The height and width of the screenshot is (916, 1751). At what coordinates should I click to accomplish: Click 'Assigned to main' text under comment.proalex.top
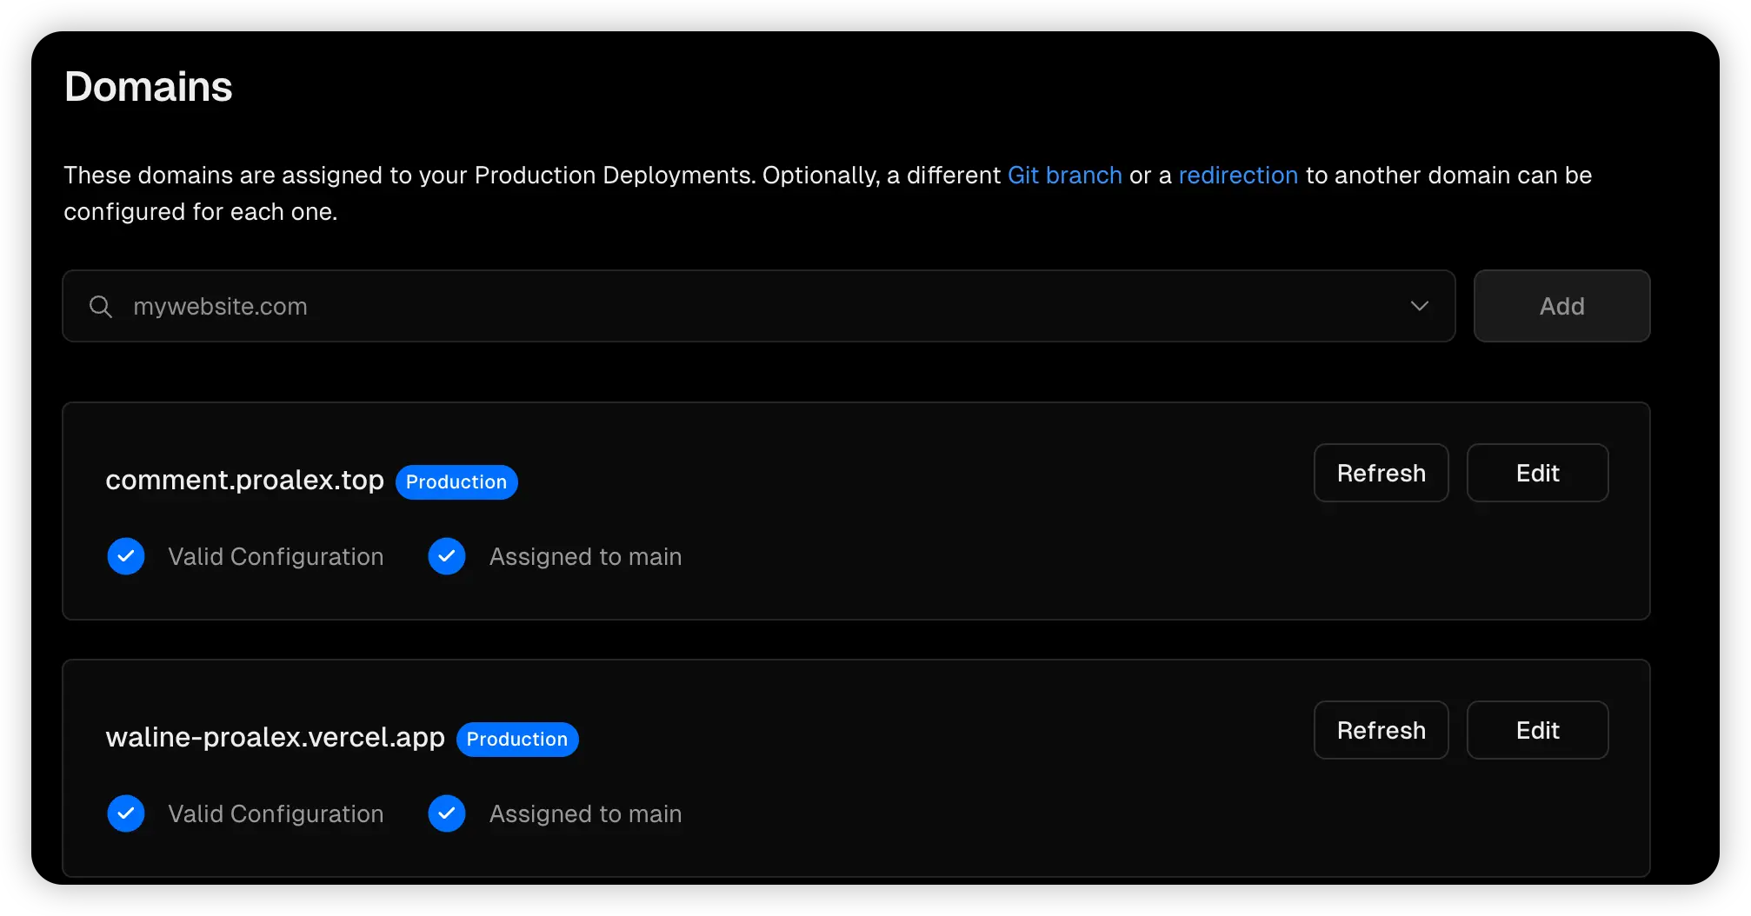(x=586, y=557)
